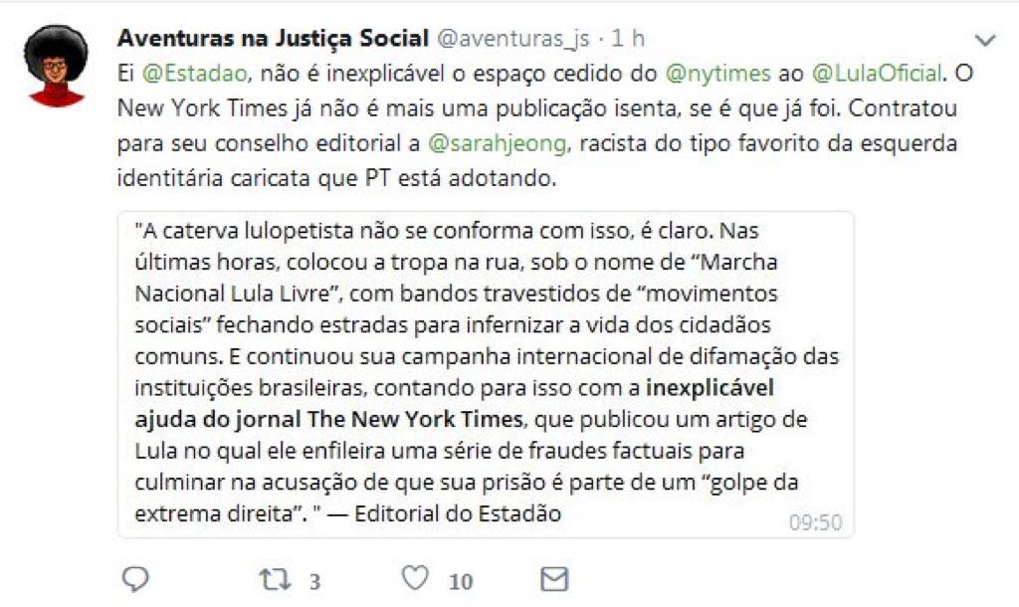1019x607 pixels.
Task: Click the retweet count number 3
Action: [315, 581]
